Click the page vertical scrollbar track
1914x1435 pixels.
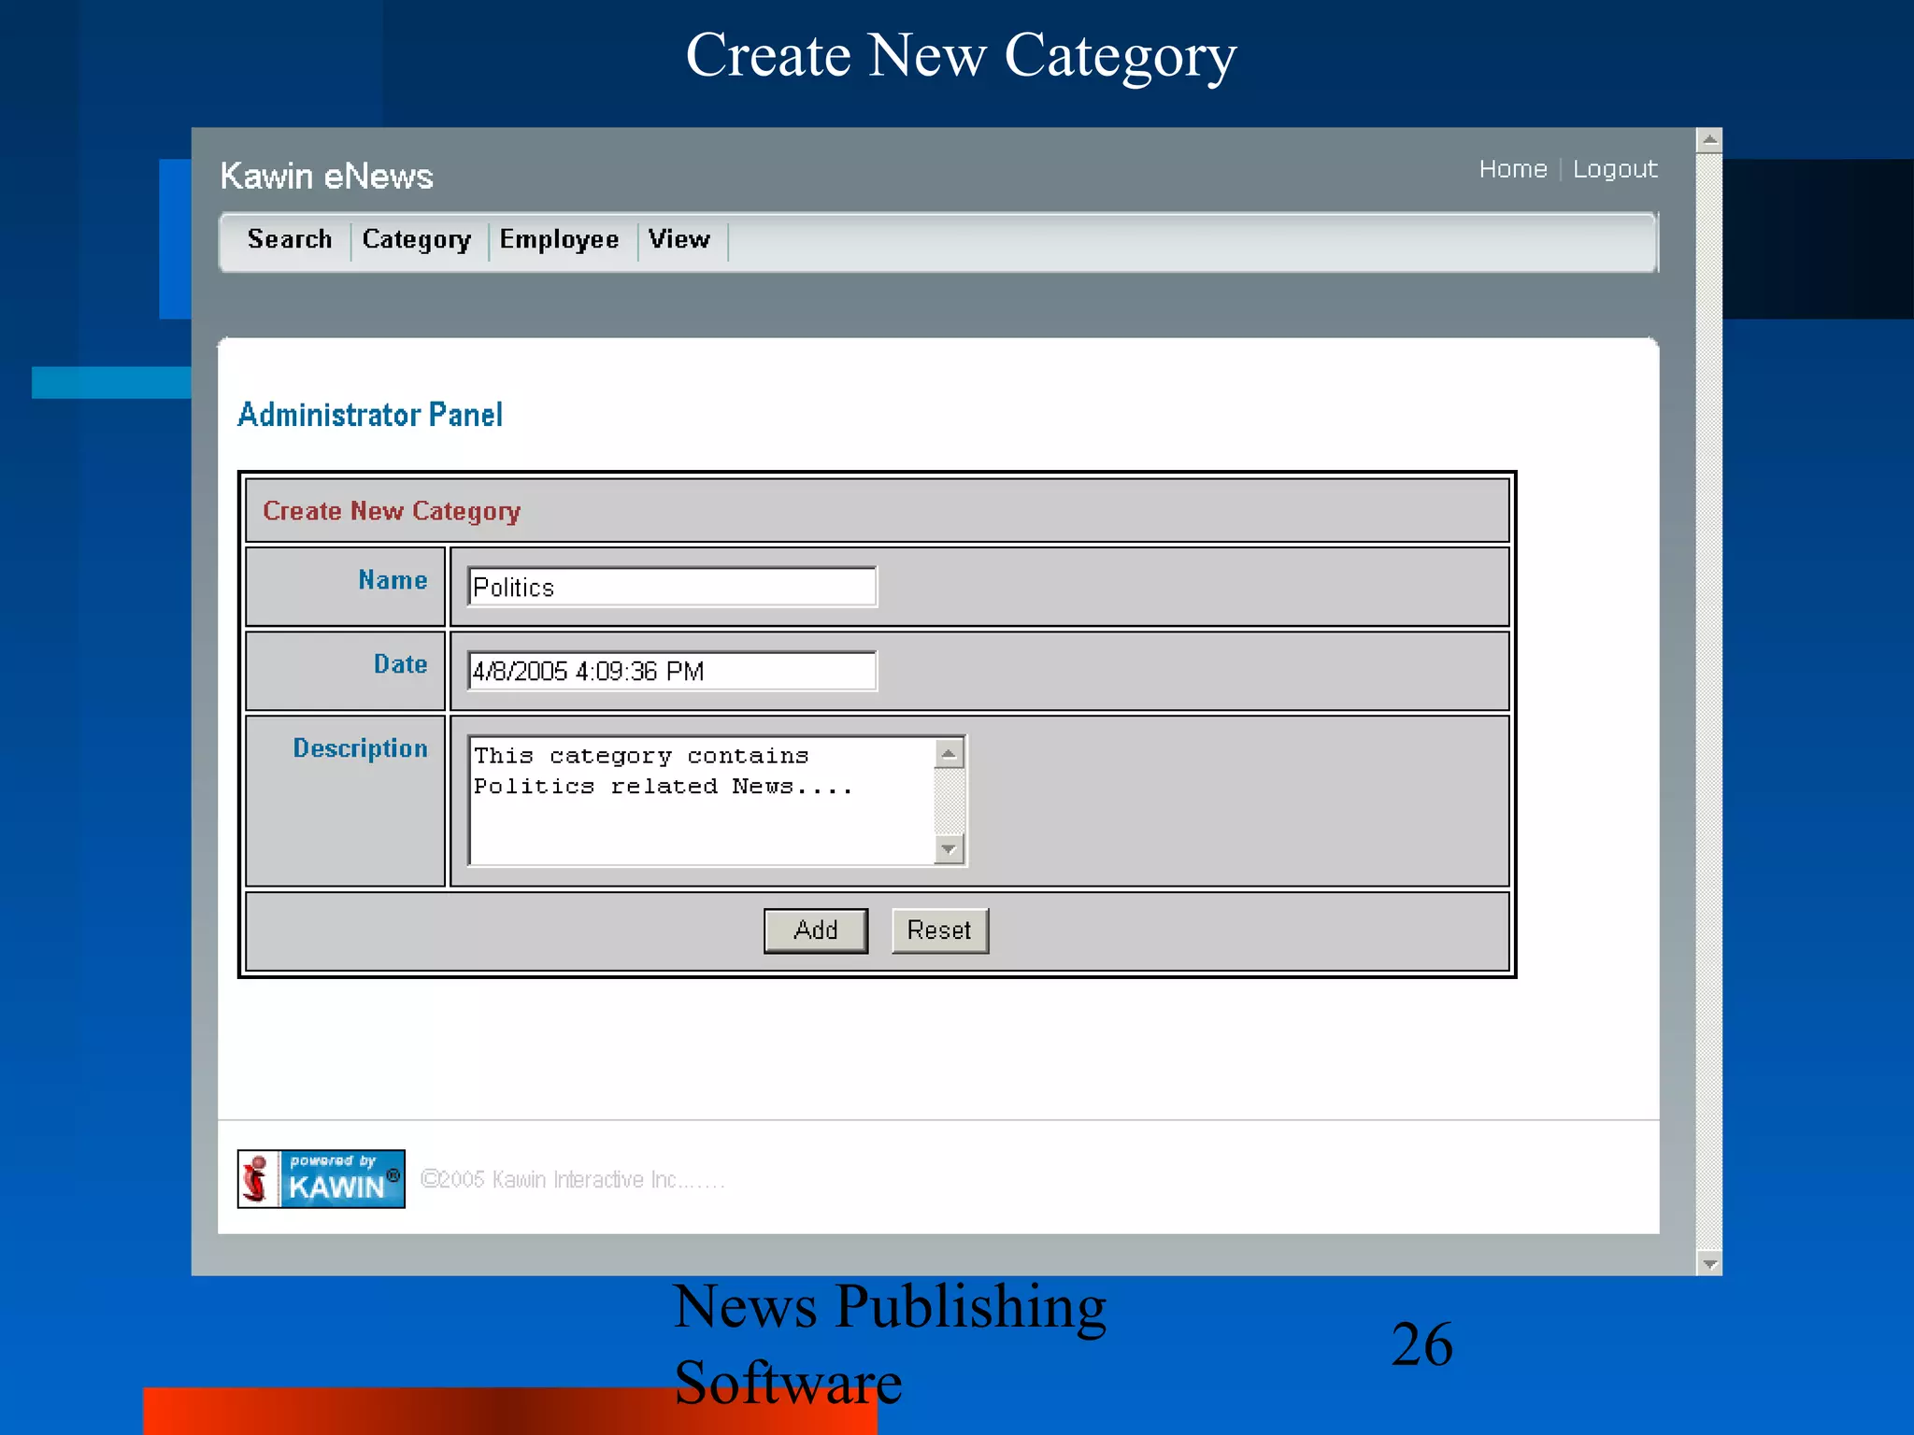[x=1709, y=701]
